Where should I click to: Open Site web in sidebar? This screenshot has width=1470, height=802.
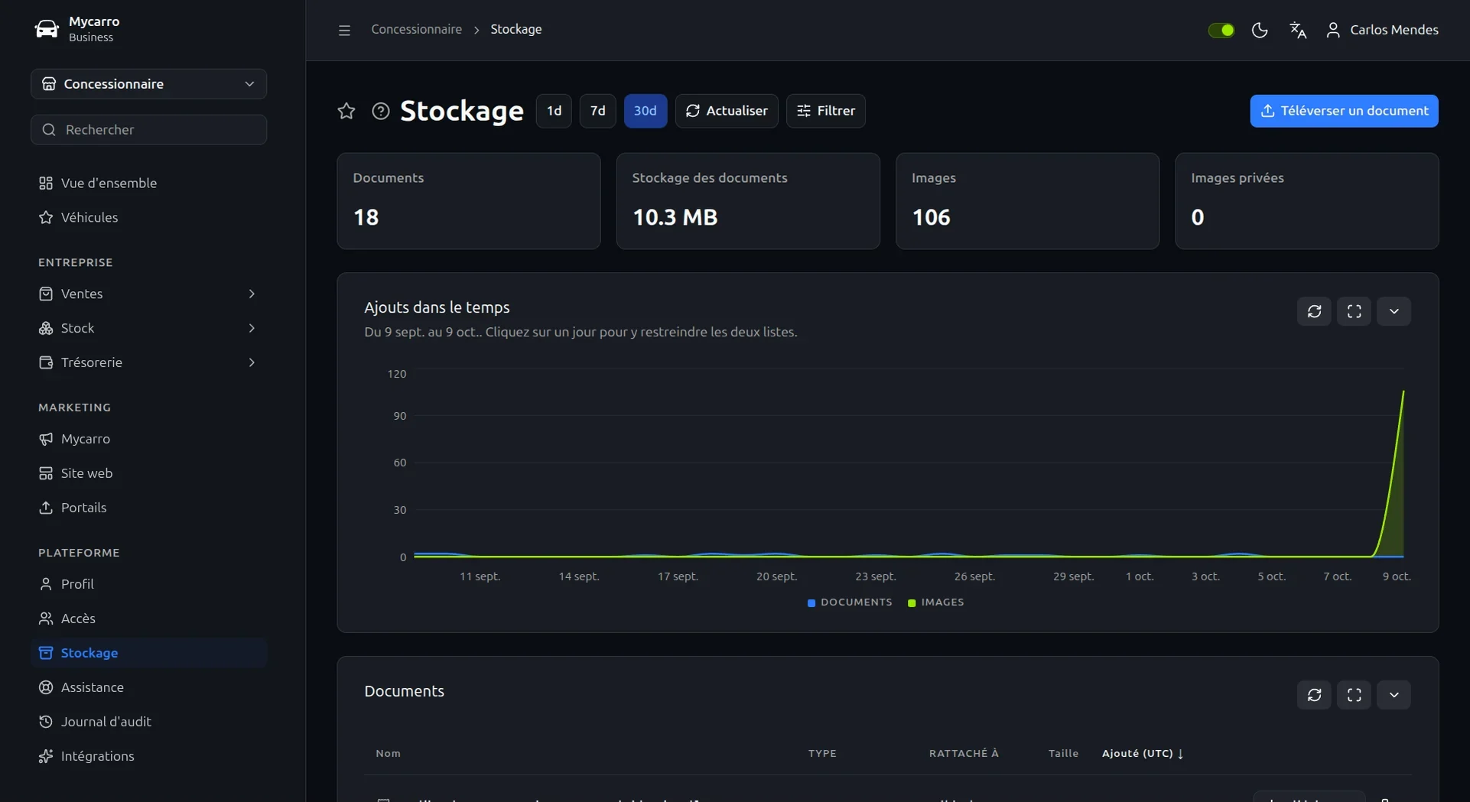[x=148, y=473]
